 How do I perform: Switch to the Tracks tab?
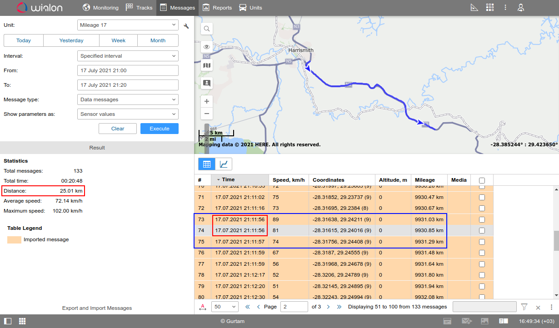(x=139, y=8)
